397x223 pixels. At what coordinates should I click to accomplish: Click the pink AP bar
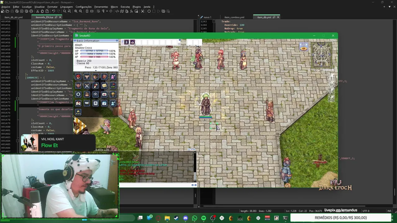click(94, 57)
